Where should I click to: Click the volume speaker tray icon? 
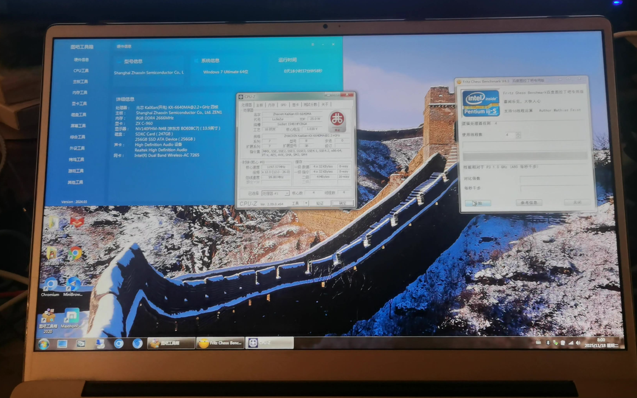click(x=578, y=343)
